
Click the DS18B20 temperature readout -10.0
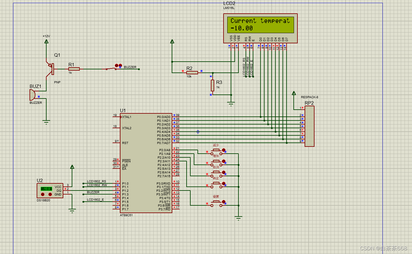point(46,189)
